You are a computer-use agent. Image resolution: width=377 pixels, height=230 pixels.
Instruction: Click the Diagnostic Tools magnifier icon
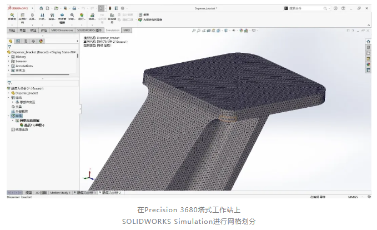(x=72, y=16)
